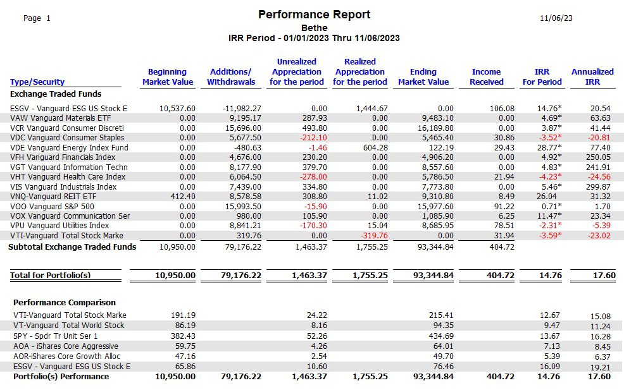Screen dimensions: 624x390
Task: Click the Subtotal Exchange Traded Funds label
Action: click(72, 247)
